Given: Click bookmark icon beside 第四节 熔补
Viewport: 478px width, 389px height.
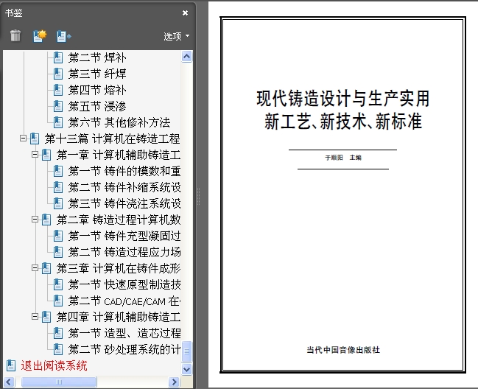Looking at the screenshot, I should [x=58, y=90].
